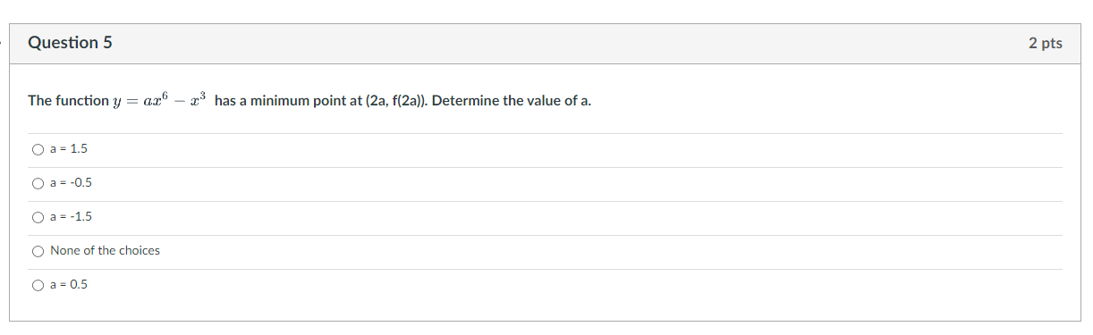1093x335 pixels.
Task: Pick the None of the choices radio button
Action: coord(38,251)
